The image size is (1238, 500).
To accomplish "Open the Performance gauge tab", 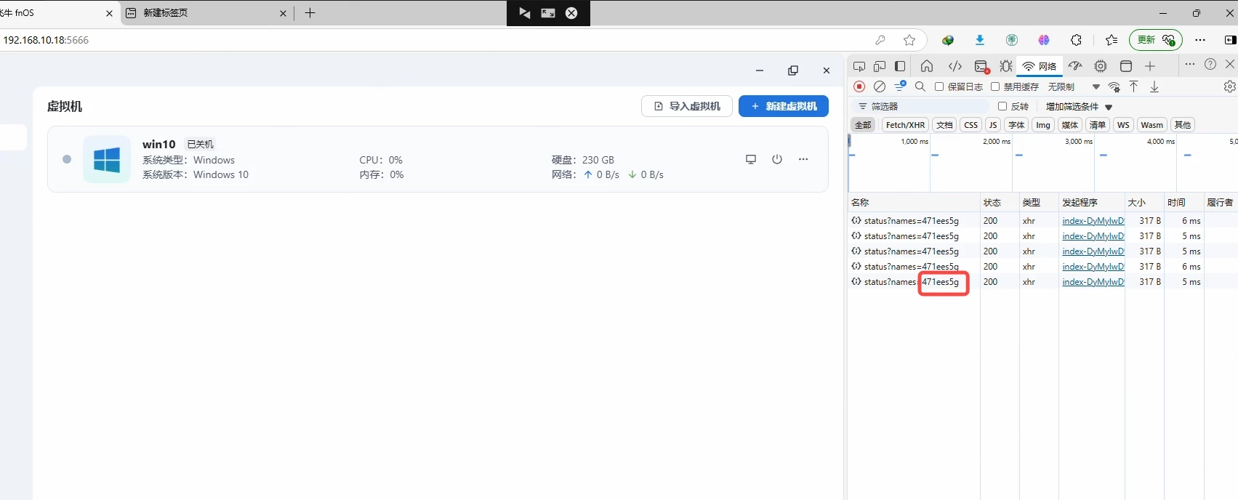I will pyautogui.click(x=1075, y=66).
